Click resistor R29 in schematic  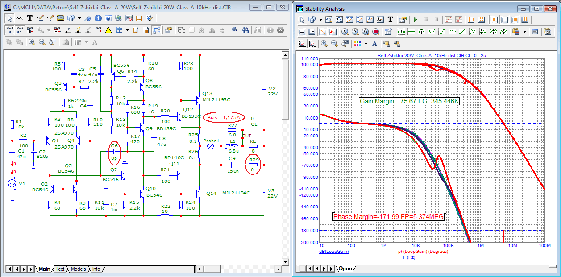tap(253, 164)
